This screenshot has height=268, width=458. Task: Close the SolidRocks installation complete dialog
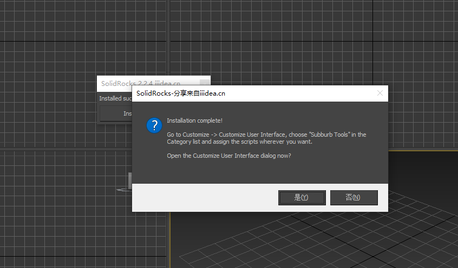point(380,93)
